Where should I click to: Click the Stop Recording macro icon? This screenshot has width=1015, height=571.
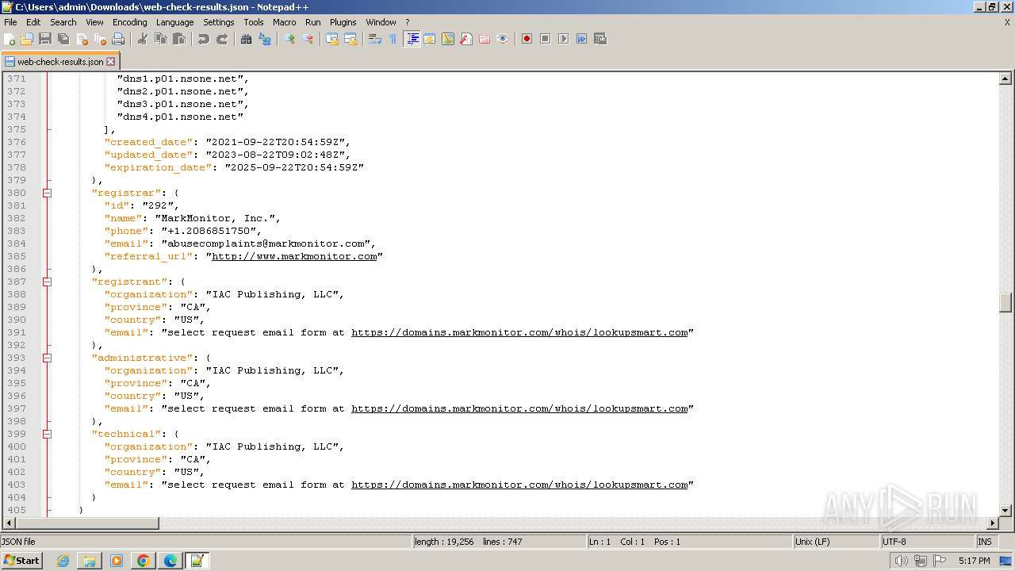[x=545, y=39]
